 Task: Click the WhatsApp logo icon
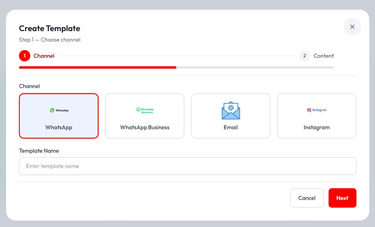click(x=59, y=110)
